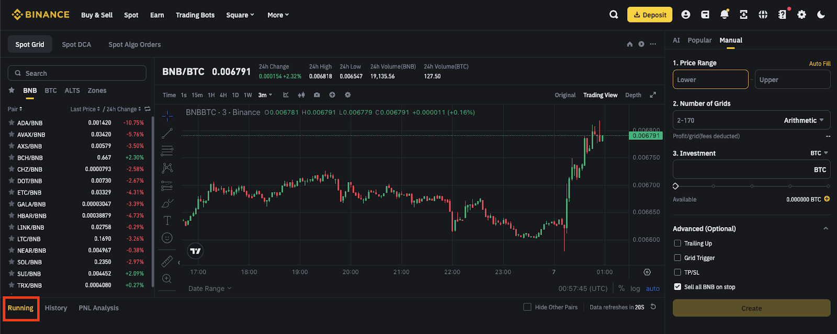Enable the Trailing Up checkbox

pos(677,243)
